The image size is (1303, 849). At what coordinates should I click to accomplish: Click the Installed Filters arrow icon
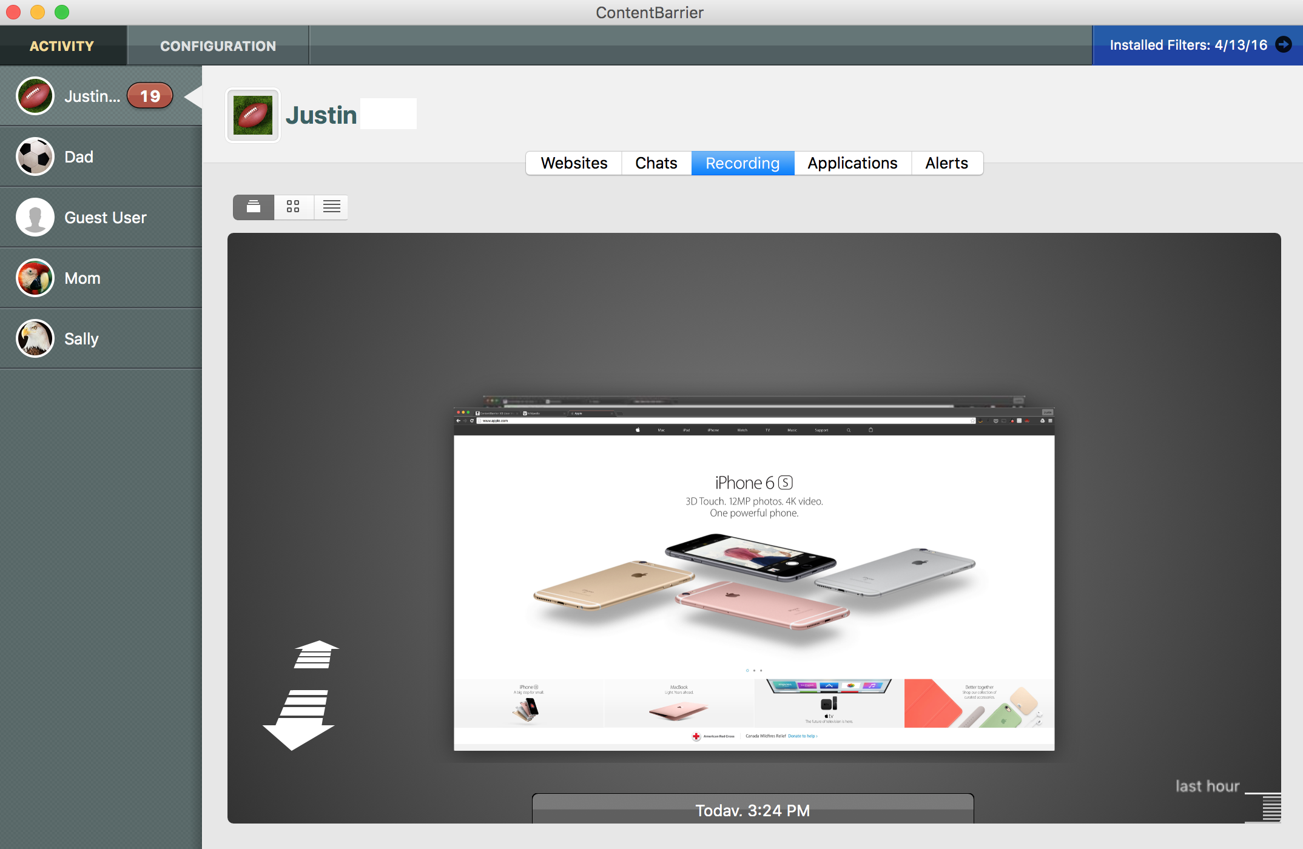[x=1283, y=45]
